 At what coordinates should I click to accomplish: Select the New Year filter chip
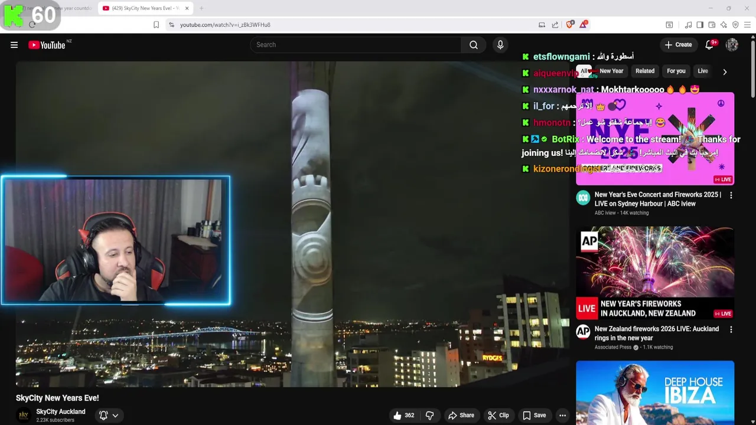click(x=611, y=71)
